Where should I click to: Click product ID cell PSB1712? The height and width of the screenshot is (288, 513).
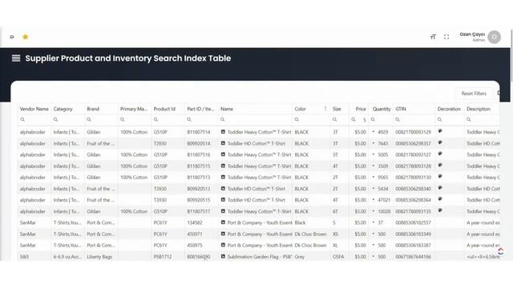pos(163,257)
